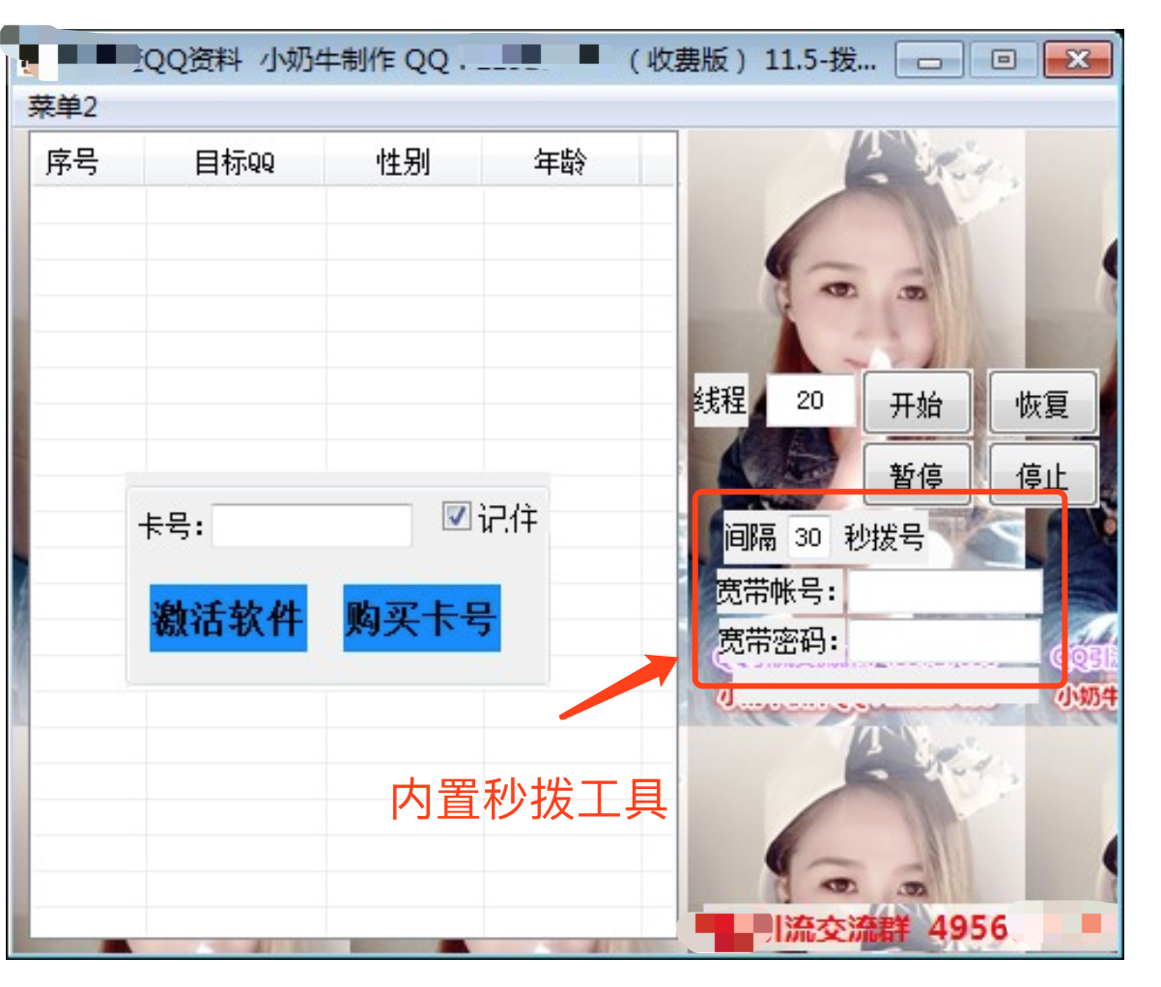Click the 线程 label text
The width and height of the screenshot is (1161, 987).
point(721,399)
